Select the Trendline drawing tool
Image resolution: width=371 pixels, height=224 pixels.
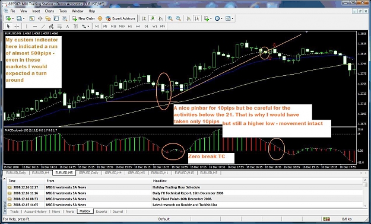(x=43, y=27)
